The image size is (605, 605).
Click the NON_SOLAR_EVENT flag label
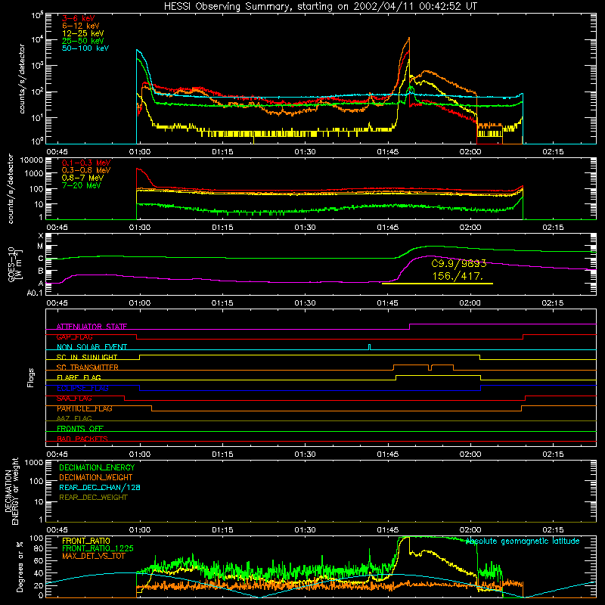pyautogui.click(x=92, y=347)
